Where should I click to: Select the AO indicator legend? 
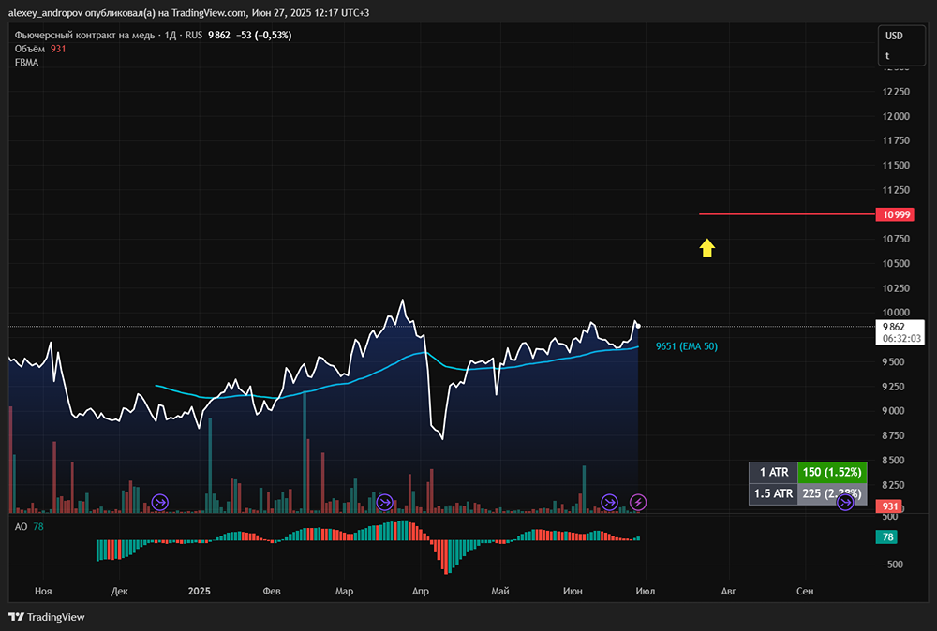coord(20,527)
